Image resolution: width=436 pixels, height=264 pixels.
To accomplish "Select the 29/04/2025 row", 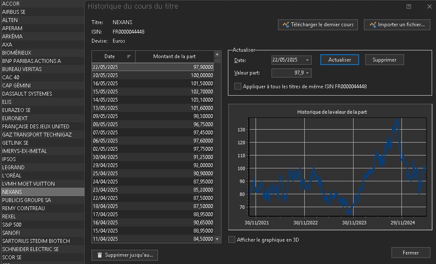I will [x=153, y=165].
